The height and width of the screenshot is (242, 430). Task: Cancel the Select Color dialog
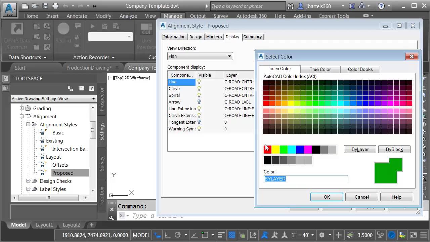362,197
